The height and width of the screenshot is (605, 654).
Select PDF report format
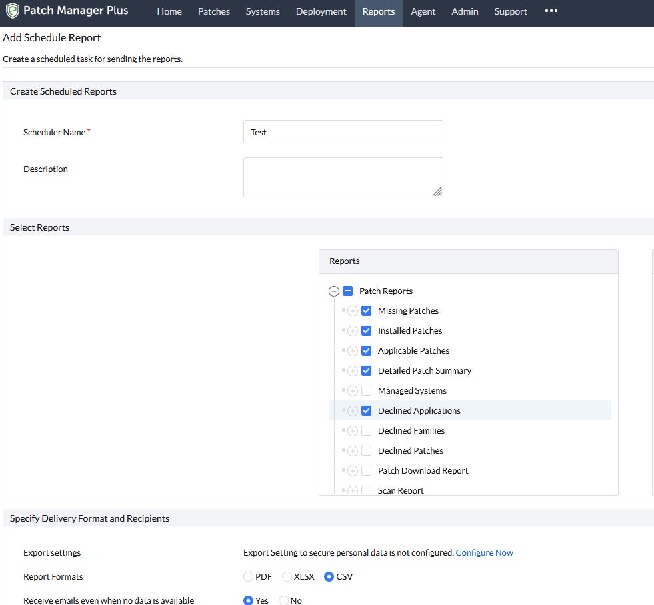248,576
